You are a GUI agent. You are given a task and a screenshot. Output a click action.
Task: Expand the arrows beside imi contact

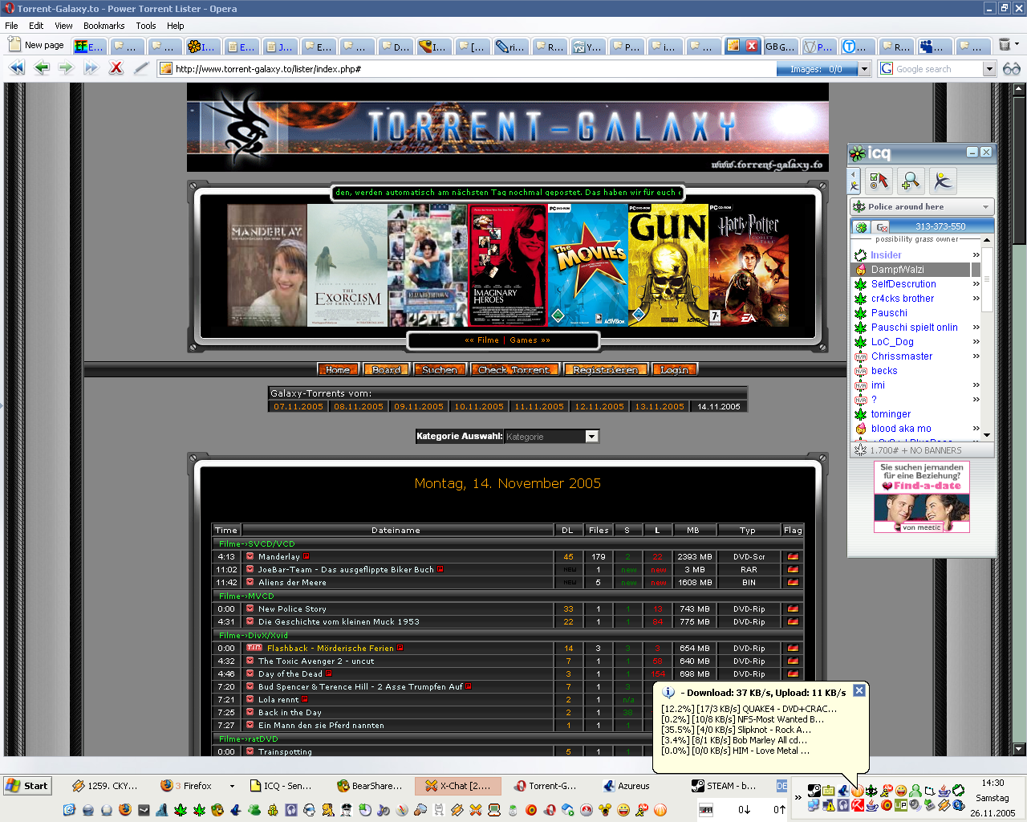976,385
